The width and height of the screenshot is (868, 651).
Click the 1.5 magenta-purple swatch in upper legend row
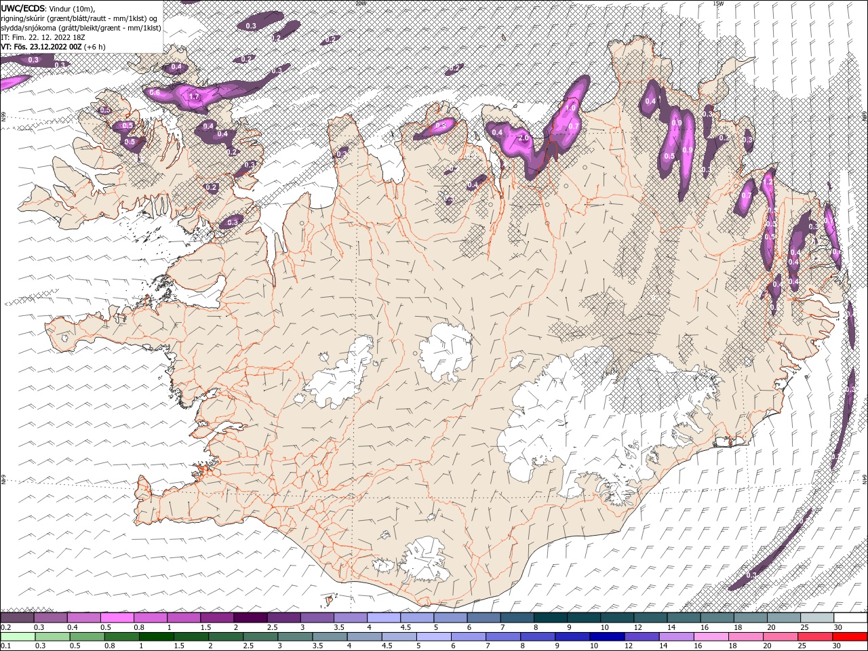tap(217, 618)
